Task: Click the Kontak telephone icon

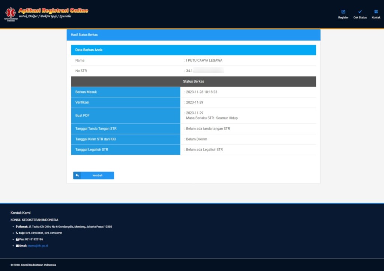Action: tap(376, 12)
